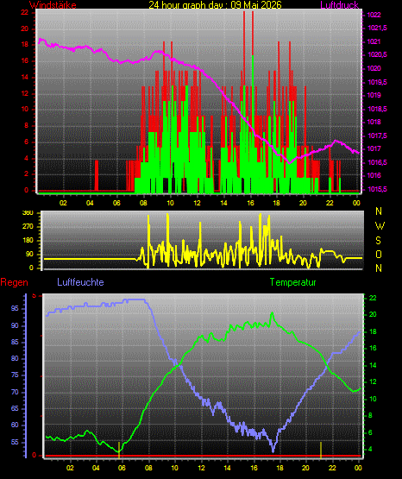The image size is (402, 479).
Task: Click the green Temperatur legend label
Action: (292, 282)
